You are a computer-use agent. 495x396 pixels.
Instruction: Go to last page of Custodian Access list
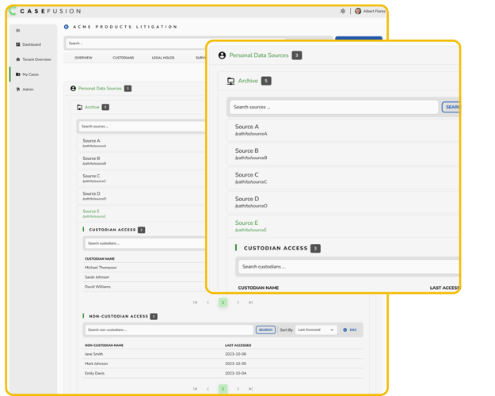250,303
